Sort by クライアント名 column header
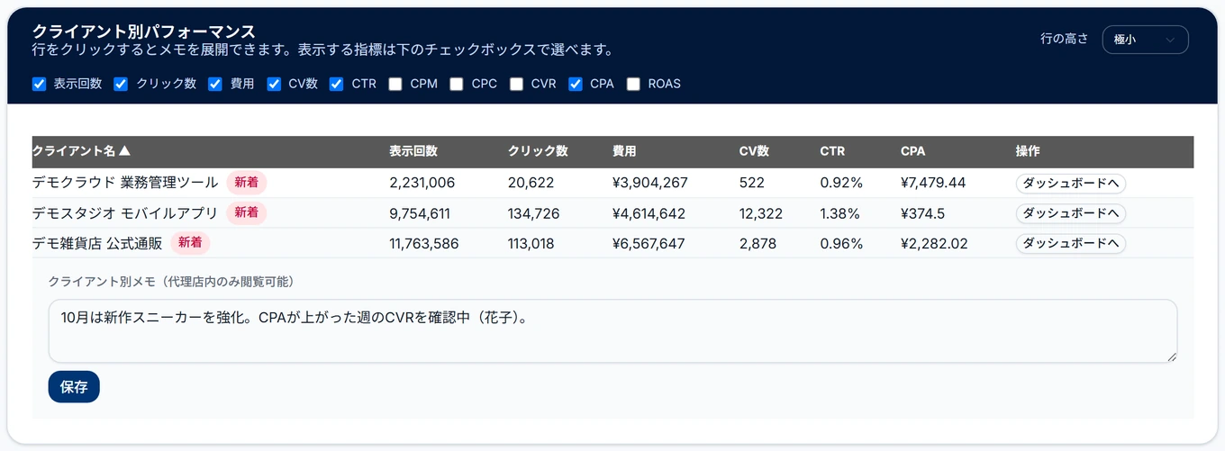The image size is (1225, 451). point(81,151)
